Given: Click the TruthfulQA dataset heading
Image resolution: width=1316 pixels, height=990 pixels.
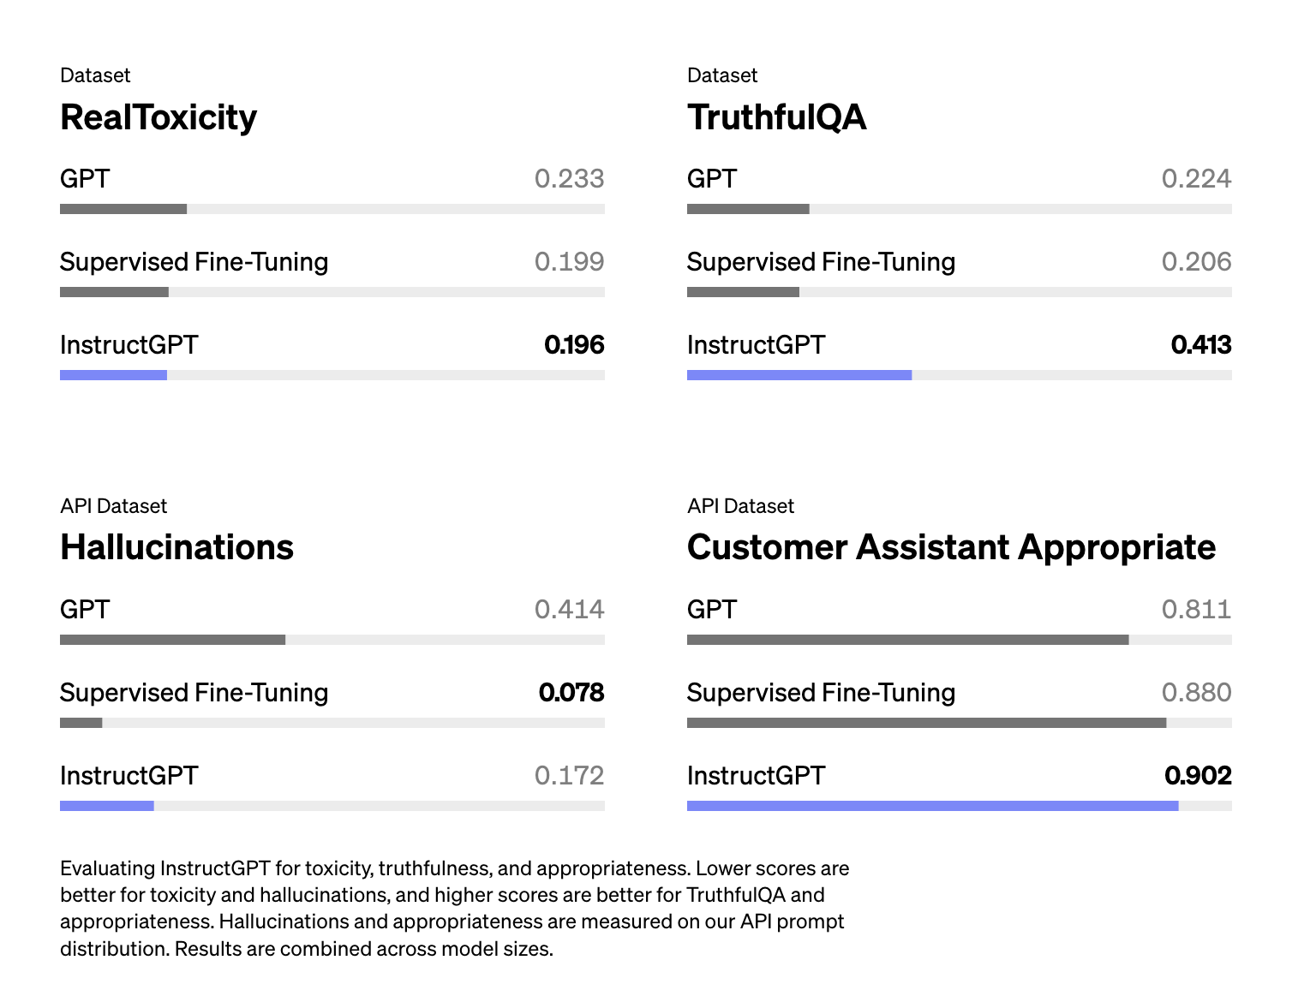Looking at the screenshot, I should coord(776,117).
